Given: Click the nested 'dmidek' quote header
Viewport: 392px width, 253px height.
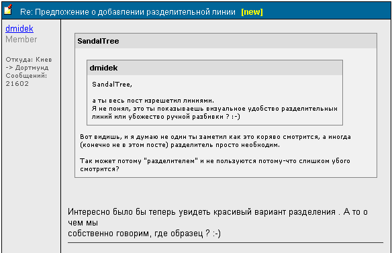Looking at the screenshot, I should tap(215, 68).
